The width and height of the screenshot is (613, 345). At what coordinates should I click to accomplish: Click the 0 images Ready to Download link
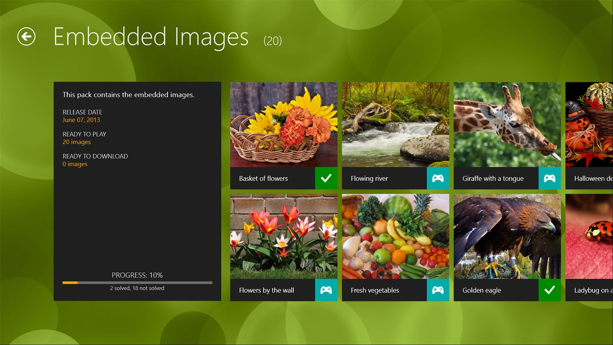point(74,164)
